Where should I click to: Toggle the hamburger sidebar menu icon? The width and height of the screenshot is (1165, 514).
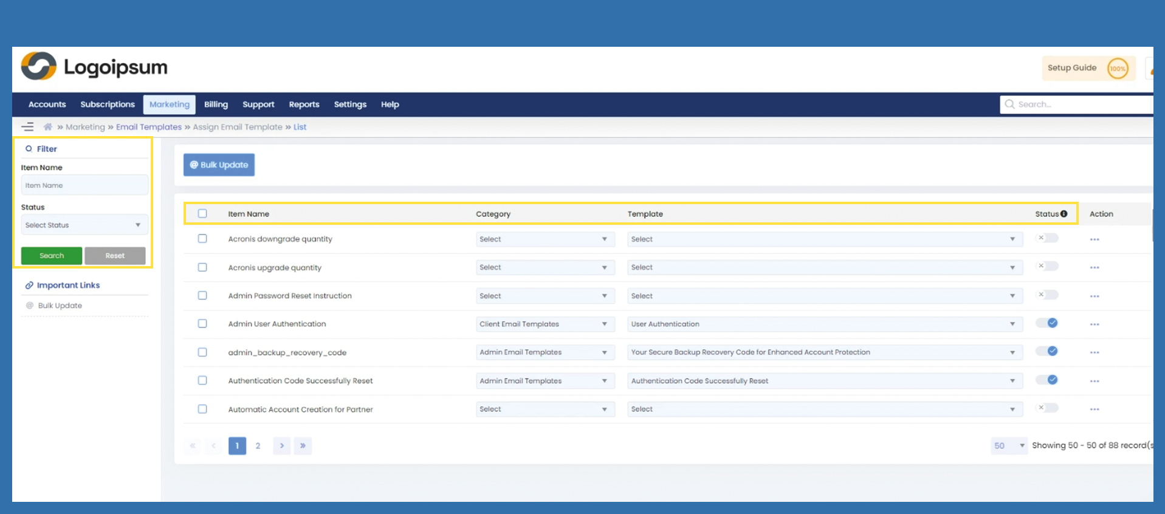pyautogui.click(x=27, y=127)
